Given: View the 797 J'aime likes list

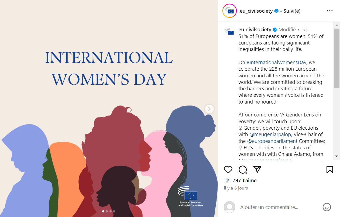Looking at the screenshot, I should [245, 181].
